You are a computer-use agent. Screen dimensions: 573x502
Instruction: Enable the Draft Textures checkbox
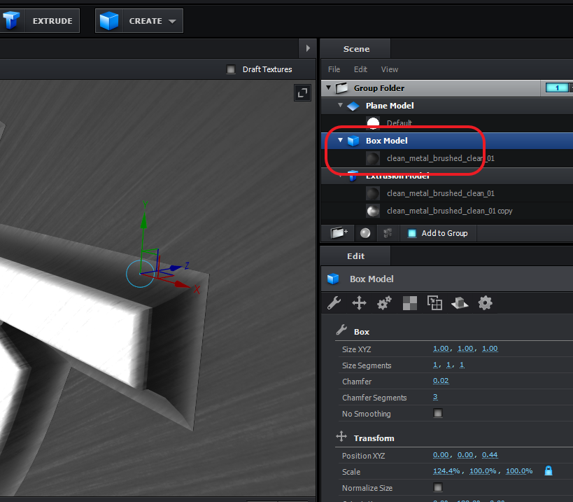pyautogui.click(x=231, y=69)
